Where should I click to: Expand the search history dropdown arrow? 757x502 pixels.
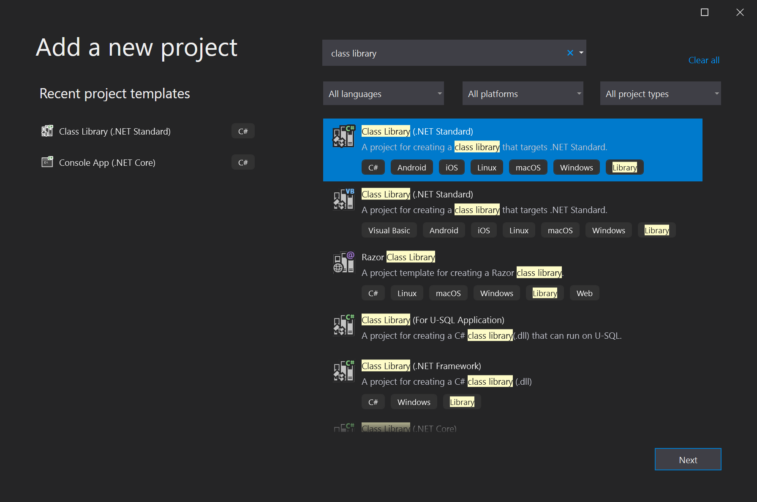tap(581, 53)
